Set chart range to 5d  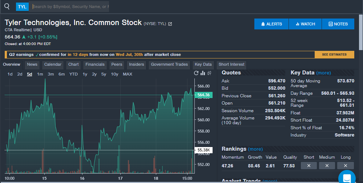[29, 74]
